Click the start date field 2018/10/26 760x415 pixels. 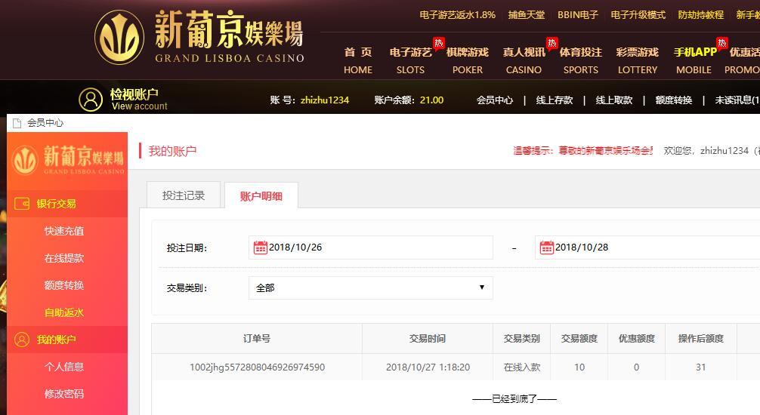pos(371,247)
